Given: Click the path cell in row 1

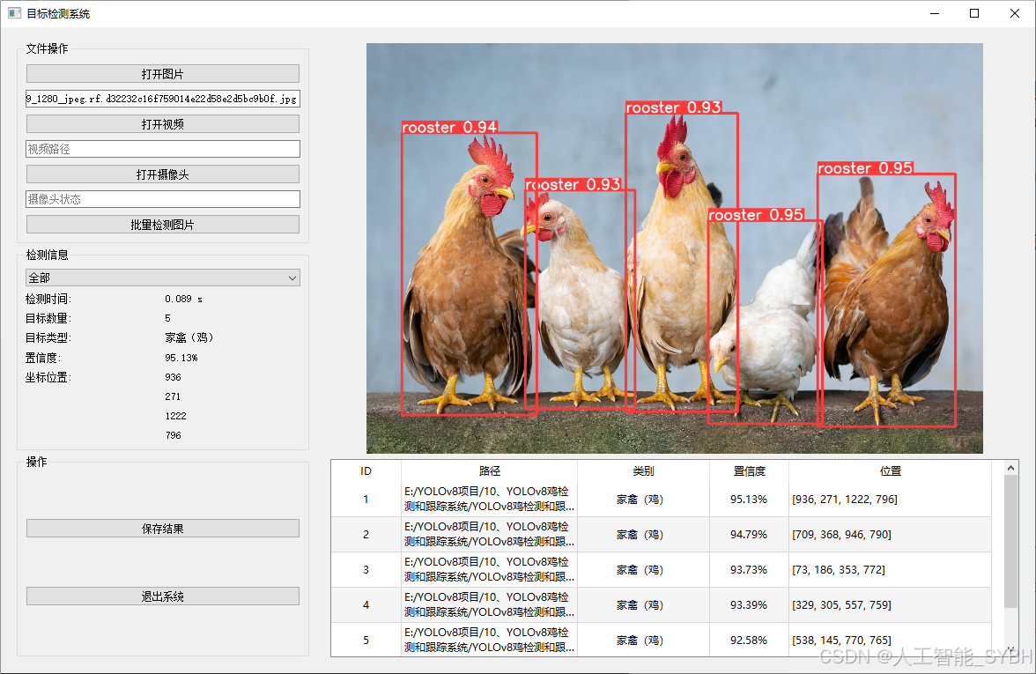Looking at the screenshot, I should point(489,499).
